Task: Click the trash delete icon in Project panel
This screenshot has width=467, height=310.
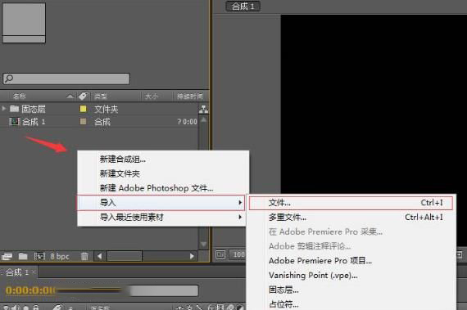Action: [x=84, y=256]
